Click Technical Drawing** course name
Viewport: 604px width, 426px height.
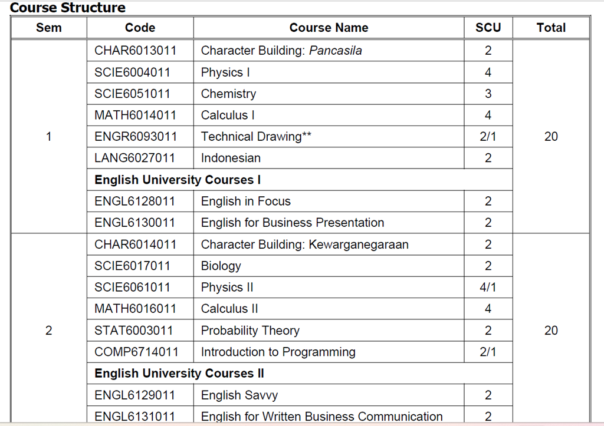coord(256,137)
